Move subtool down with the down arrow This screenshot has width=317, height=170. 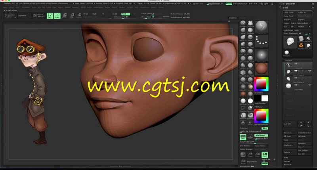[x=308, y=122]
